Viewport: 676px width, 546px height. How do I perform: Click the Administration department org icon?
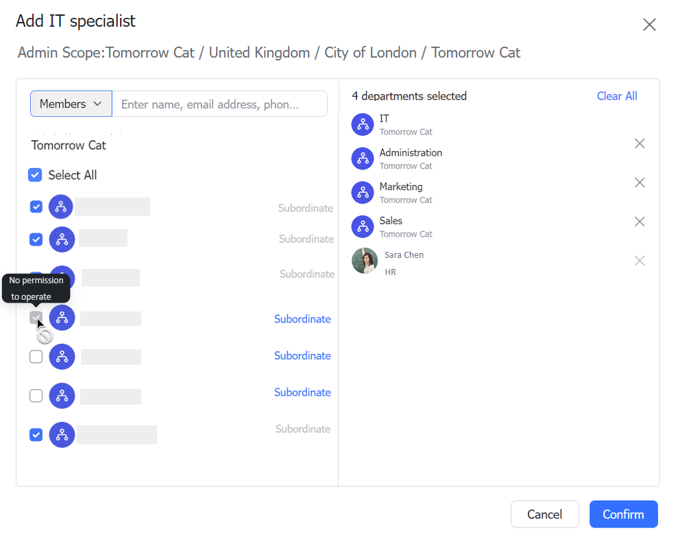(x=363, y=158)
